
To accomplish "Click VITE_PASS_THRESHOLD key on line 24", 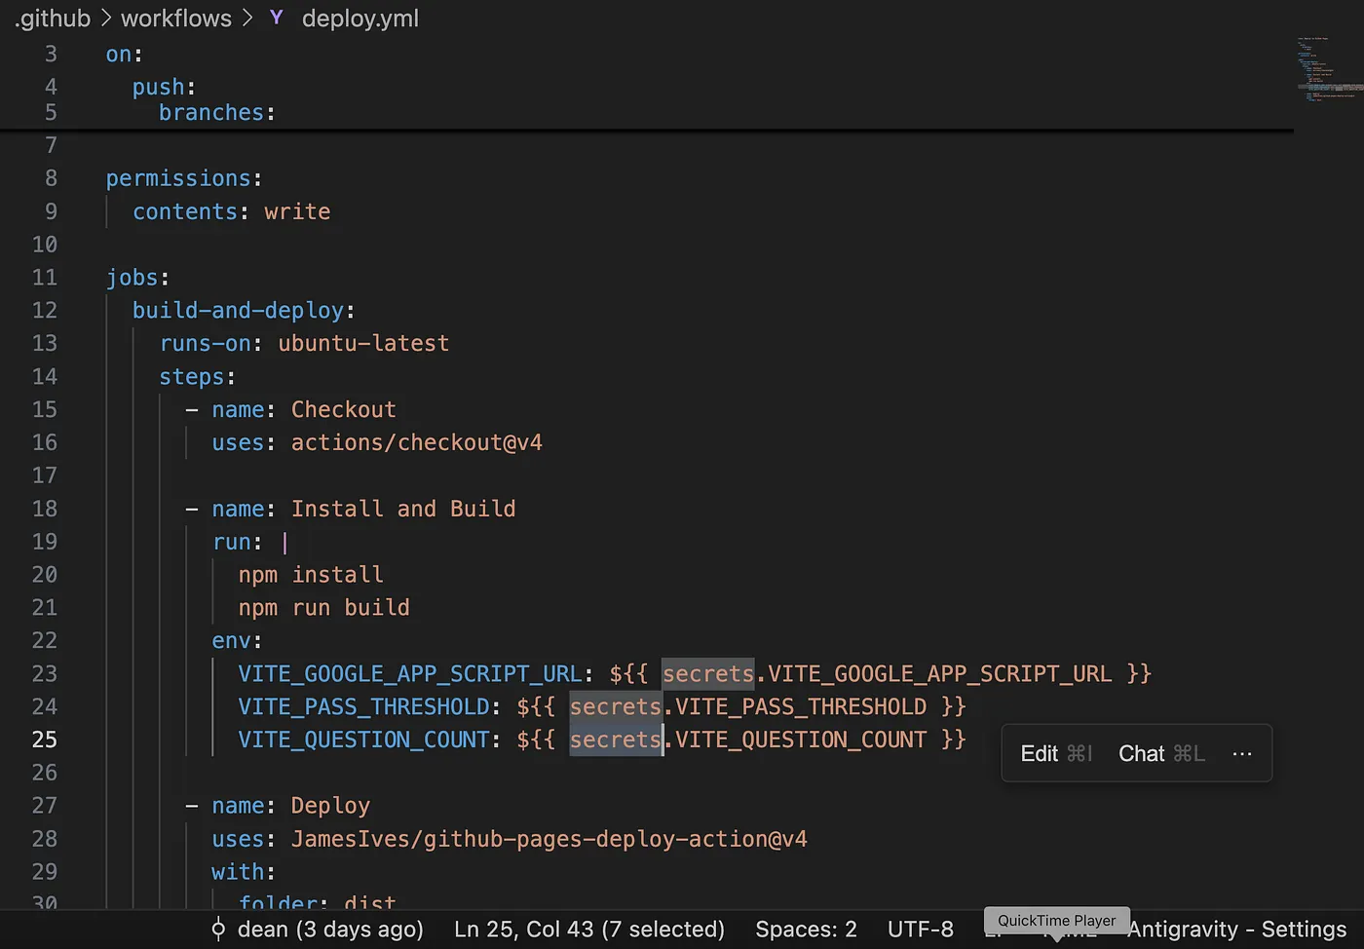I will 364,706.
